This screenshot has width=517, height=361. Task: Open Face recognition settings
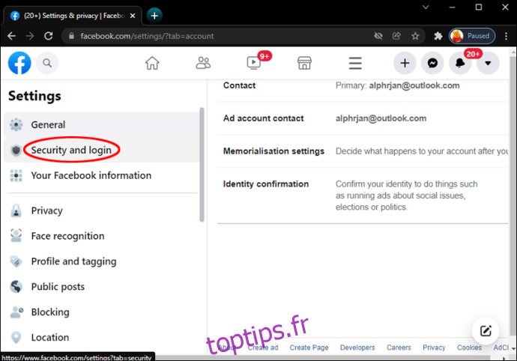click(102, 236)
